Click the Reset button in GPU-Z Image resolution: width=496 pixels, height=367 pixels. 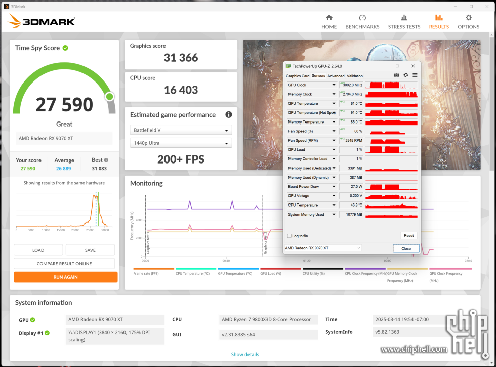[409, 236]
